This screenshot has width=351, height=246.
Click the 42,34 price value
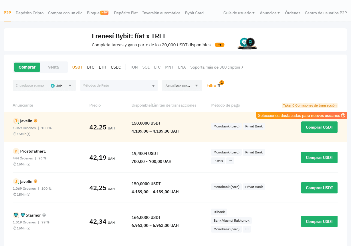pyautogui.click(x=98, y=221)
